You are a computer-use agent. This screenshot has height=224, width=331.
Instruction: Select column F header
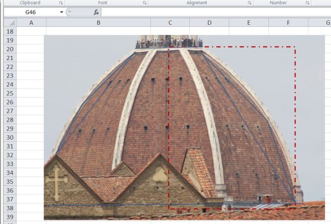point(288,23)
